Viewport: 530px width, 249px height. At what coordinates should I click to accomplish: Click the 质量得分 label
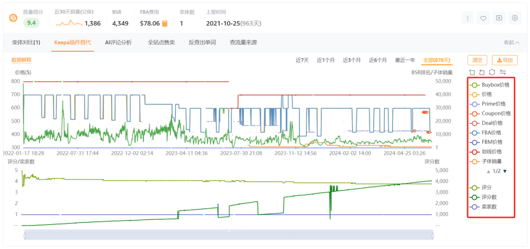33,12
